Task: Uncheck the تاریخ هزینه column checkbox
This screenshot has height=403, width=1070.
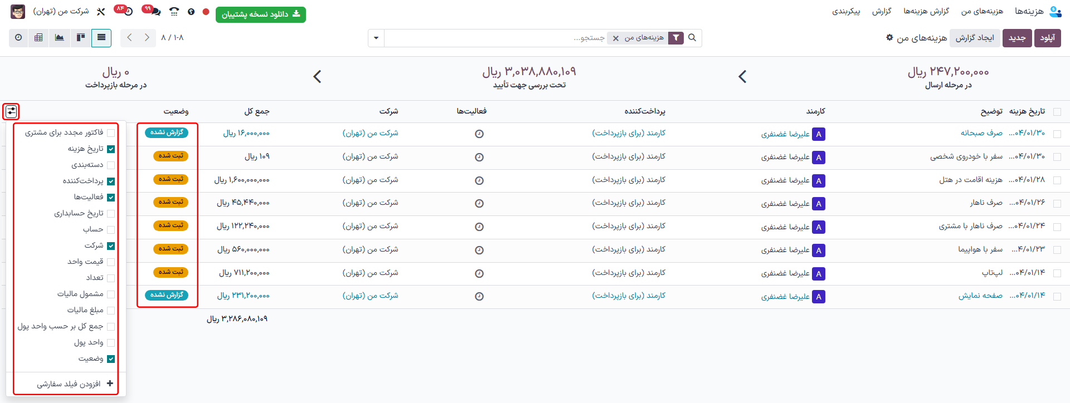Action: pos(111,149)
